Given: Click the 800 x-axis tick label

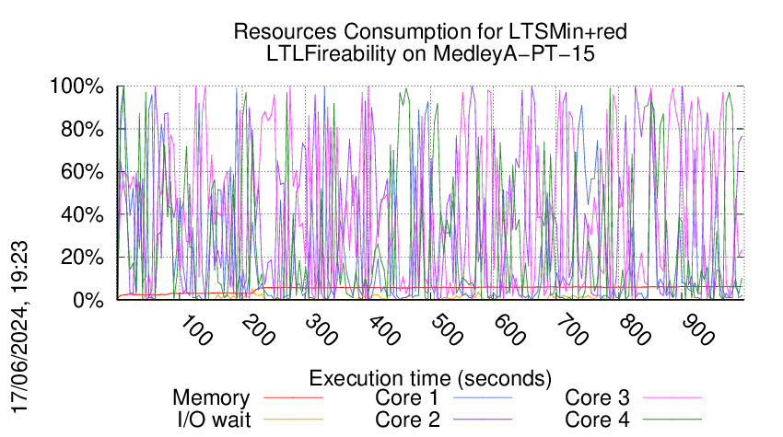Looking at the screenshot, I should coord(634,331).
